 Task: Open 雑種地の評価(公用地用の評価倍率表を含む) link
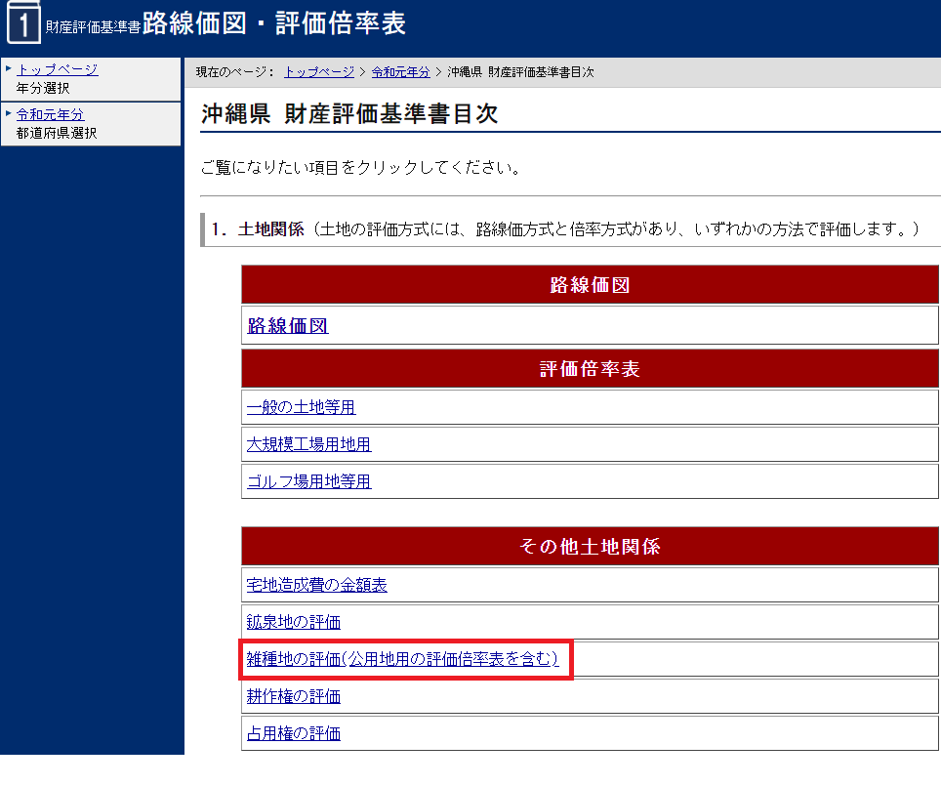(402, 659)
